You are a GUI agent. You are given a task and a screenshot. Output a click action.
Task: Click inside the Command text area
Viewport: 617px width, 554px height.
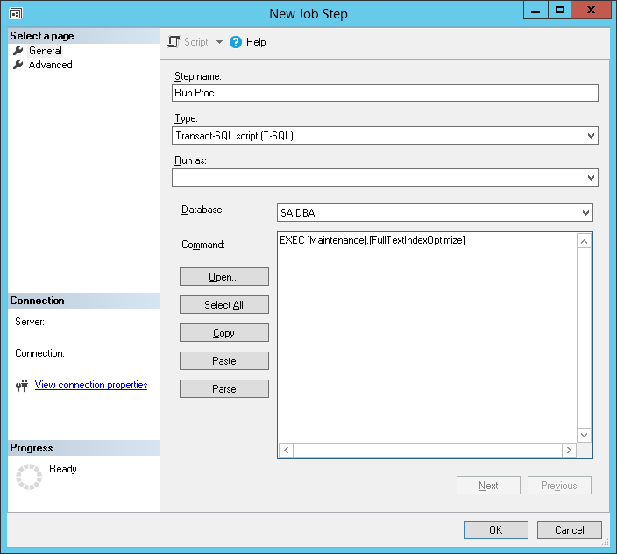[426, 342]
